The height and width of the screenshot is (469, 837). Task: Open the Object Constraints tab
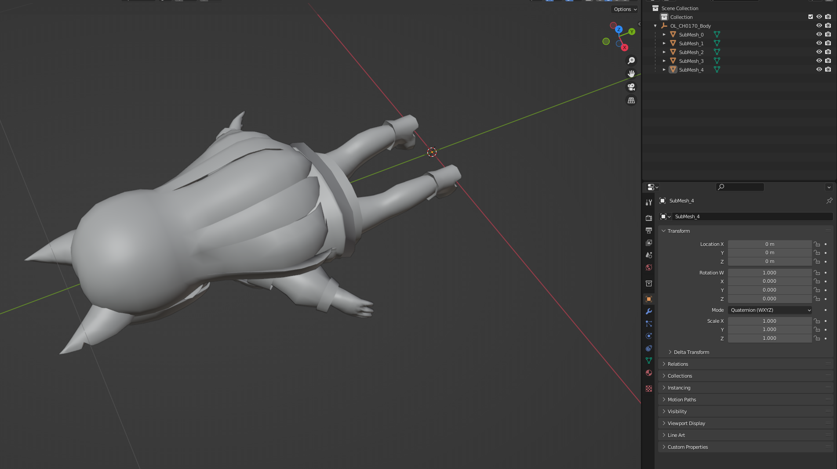pos(649,348)
